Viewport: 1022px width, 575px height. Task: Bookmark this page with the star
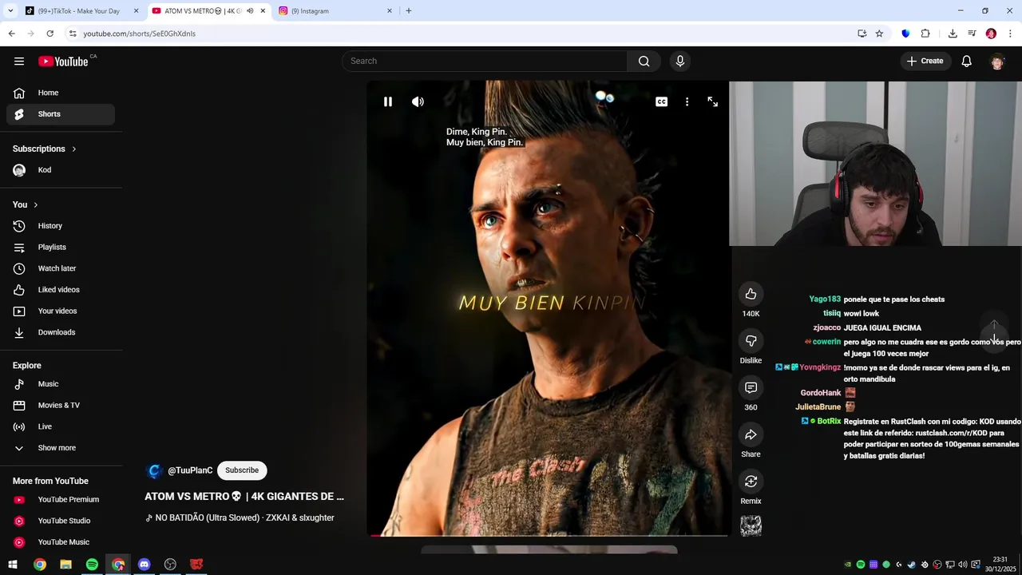(x=879, y=34)
